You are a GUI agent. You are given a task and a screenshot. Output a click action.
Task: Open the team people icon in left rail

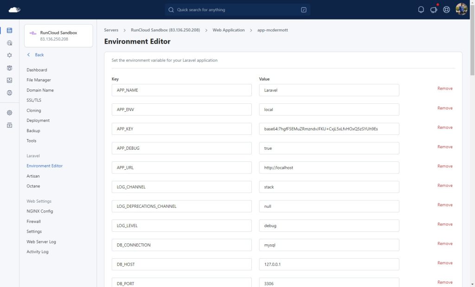click(9, 68)
